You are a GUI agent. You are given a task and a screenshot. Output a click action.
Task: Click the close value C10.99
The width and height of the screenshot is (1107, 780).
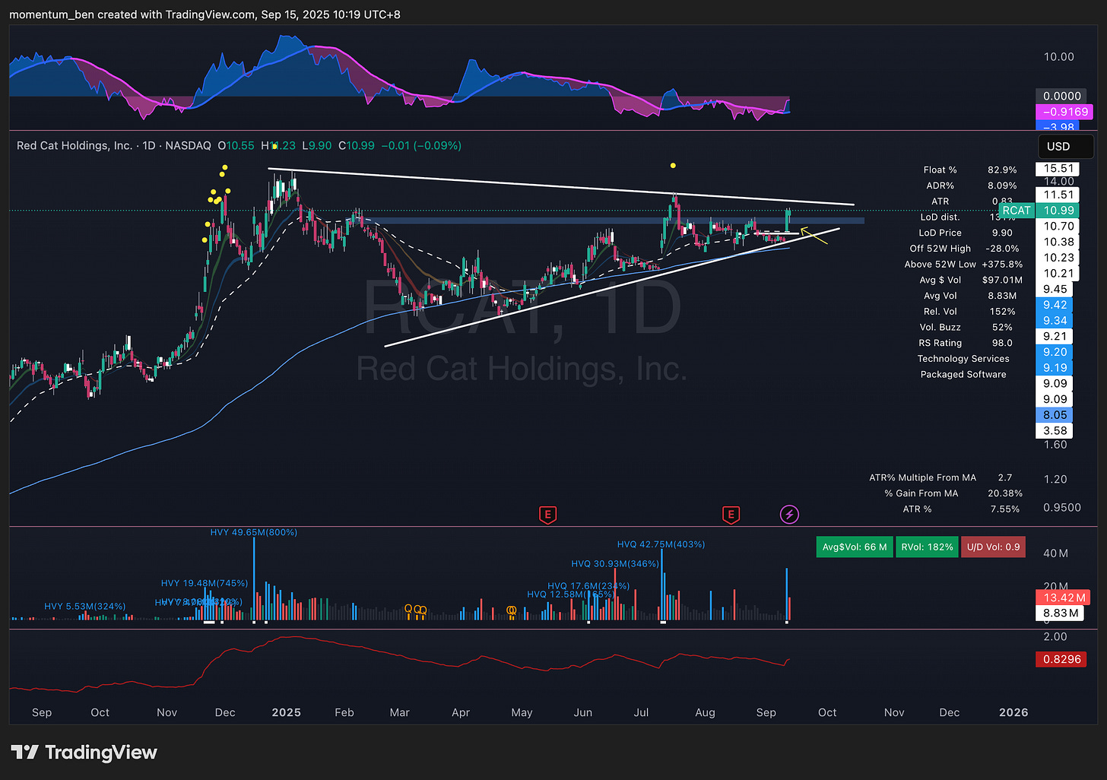pos(357,145)
